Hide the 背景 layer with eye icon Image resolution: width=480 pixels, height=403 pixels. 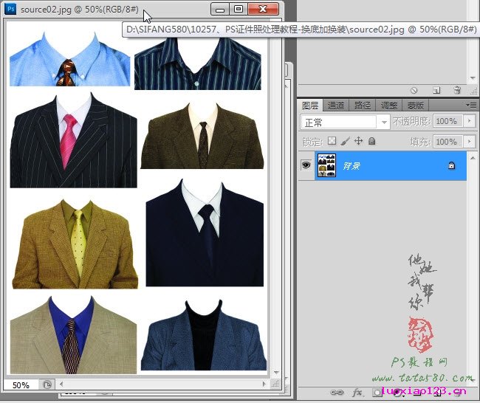306,166
